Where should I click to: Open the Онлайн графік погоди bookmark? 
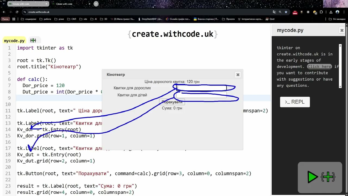point(178,19)
